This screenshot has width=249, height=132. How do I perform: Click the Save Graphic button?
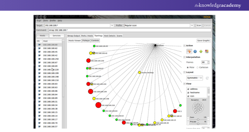click(204, 40)
